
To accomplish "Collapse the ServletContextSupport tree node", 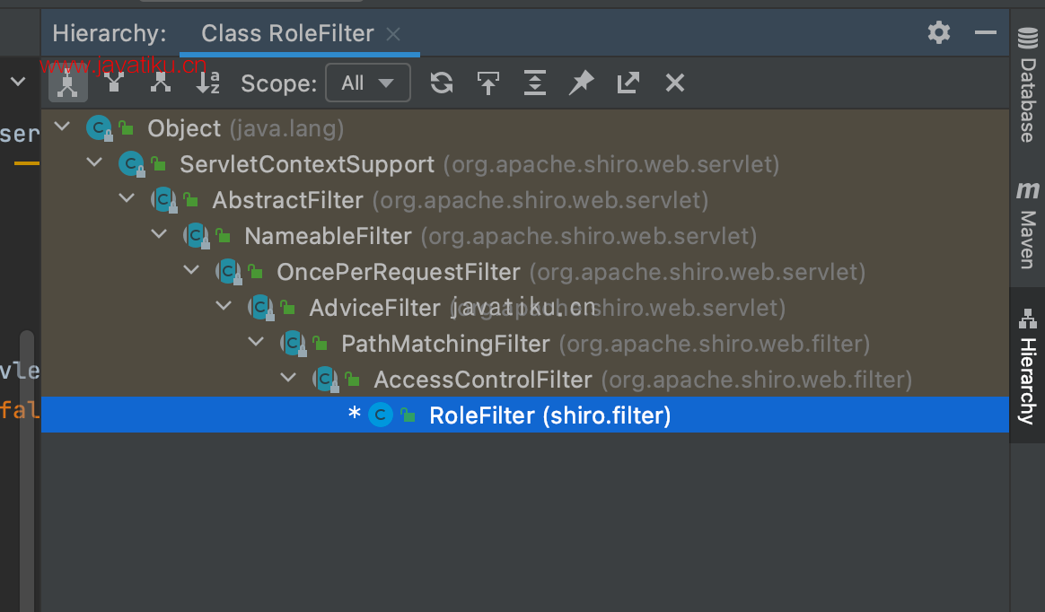I will pos(94,163).
